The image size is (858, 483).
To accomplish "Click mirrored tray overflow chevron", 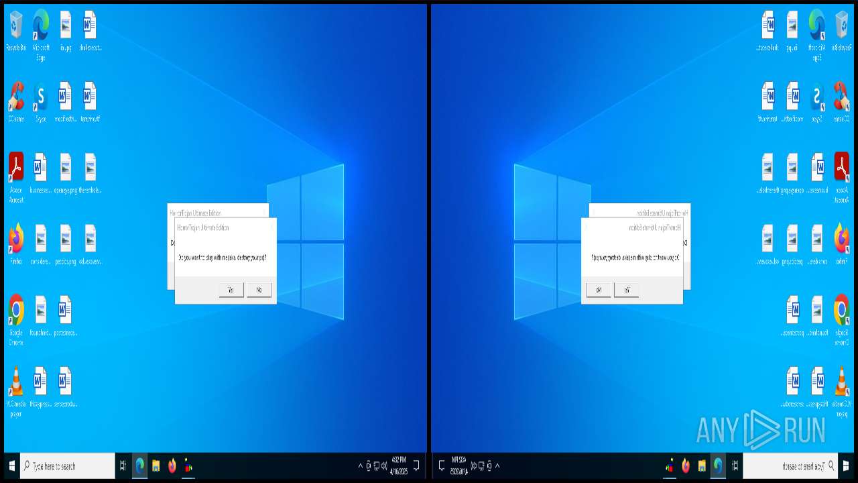I will pos(497,466).
